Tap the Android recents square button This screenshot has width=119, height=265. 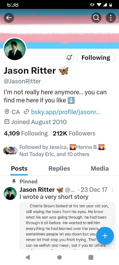tap(91, 257)
